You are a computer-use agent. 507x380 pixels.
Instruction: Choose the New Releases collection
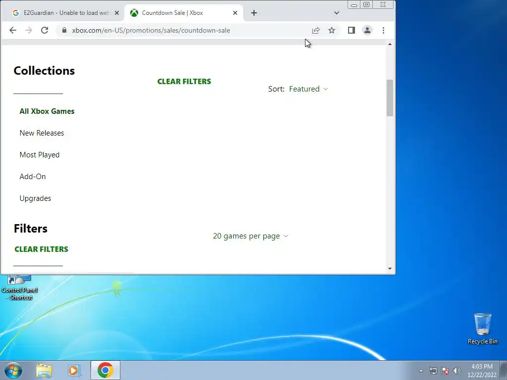(42, 133)
